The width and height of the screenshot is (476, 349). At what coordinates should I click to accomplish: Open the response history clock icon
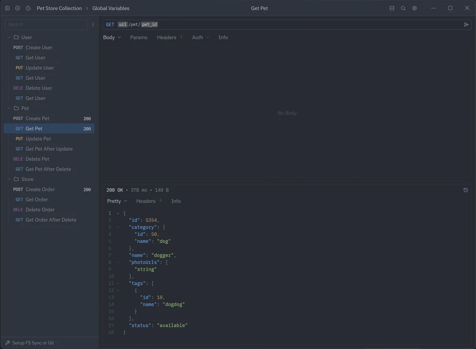coord(466,190)
